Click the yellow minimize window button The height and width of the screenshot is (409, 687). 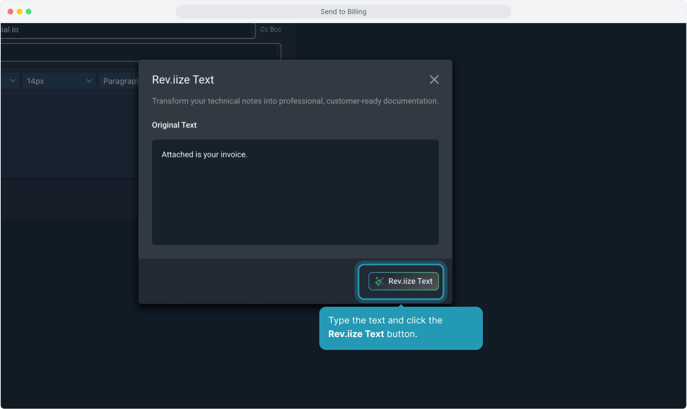point(19,12)
